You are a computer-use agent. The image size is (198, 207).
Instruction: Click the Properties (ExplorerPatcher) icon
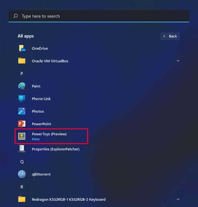click(x=22, y=149)
